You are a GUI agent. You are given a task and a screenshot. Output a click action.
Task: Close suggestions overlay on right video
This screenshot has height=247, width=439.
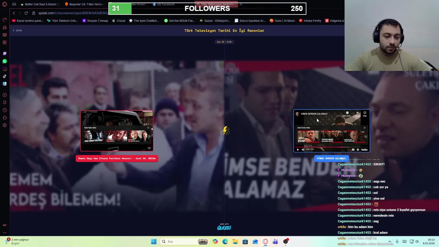click(365, 128)
